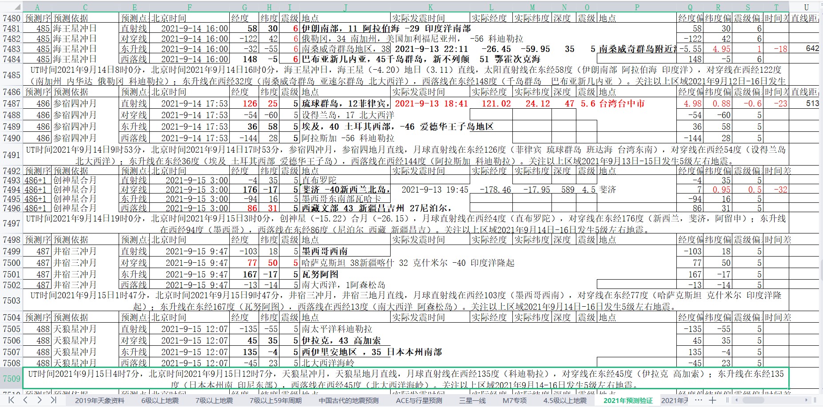Switch to the ACE与行星预测 sheet
The height and width of the screenshot is (407, 823).
tap(419, 400)
